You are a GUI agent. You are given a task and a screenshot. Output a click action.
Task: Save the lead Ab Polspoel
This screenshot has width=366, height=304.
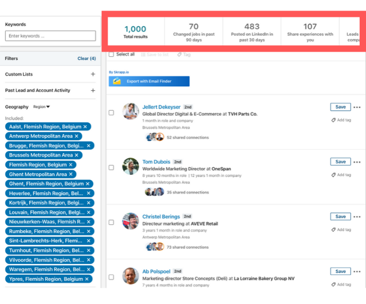click(x=340, y=271)
